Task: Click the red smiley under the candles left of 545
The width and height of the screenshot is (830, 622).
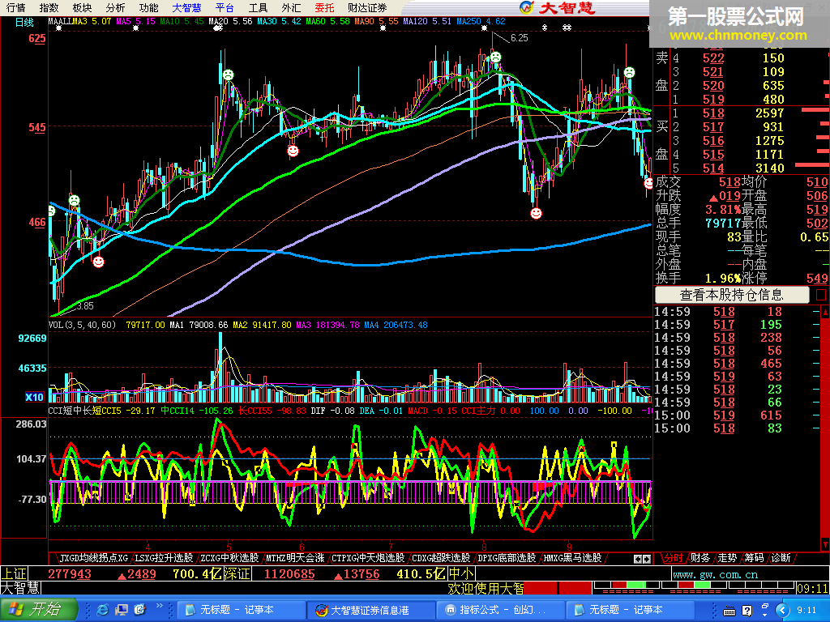Action: (x=293, y=151)
